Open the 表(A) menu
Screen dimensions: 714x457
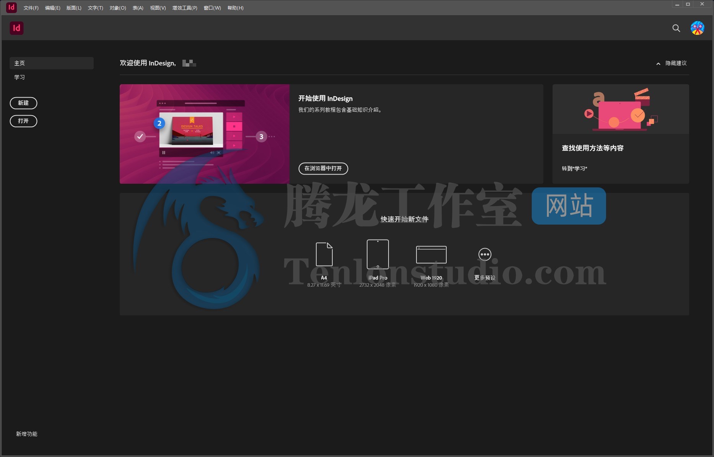(x=138, y=8)
